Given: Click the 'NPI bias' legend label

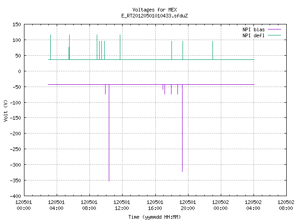Looking at the screenshot, I should (x=254, y=29).
